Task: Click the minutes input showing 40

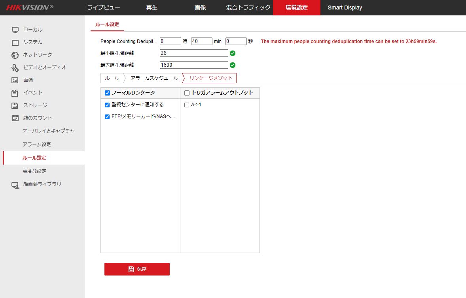Action: click(201, 41)
